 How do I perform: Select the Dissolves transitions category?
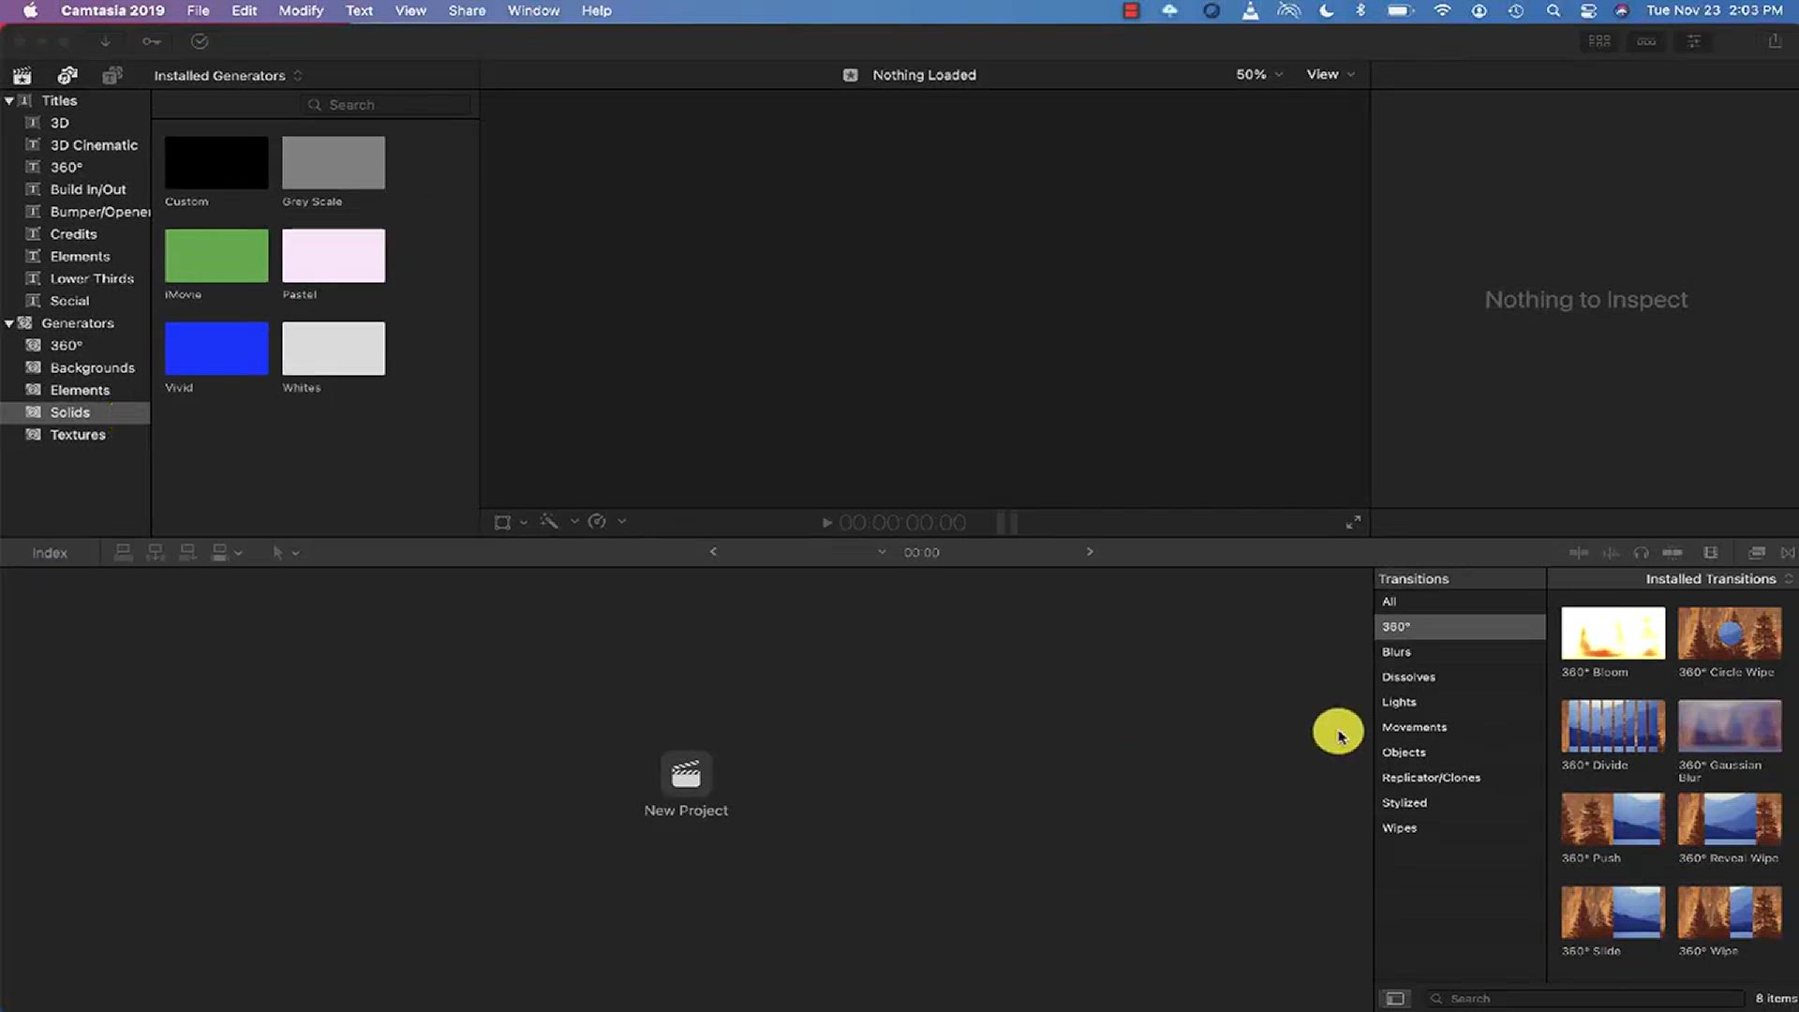point(1460,677)
